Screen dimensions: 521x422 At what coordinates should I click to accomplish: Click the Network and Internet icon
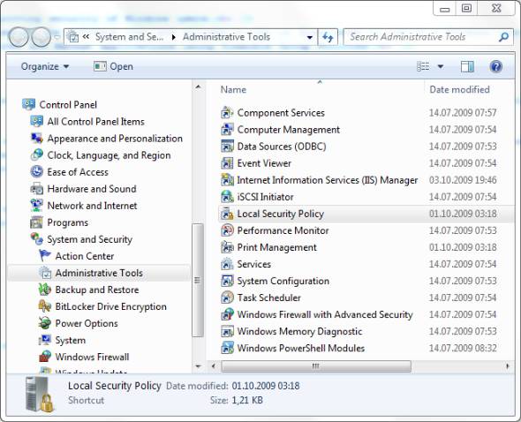pos(36,206)
